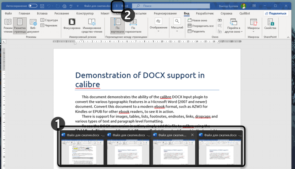Click the quick print preview icon

point(64,6)
